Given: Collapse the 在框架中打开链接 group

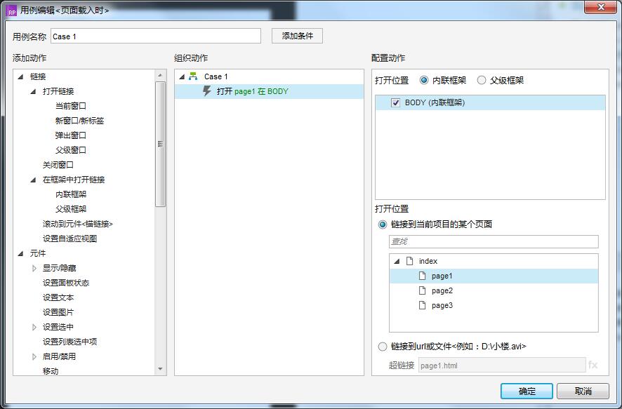Looking at the screenshot, I should pos(33,180).
